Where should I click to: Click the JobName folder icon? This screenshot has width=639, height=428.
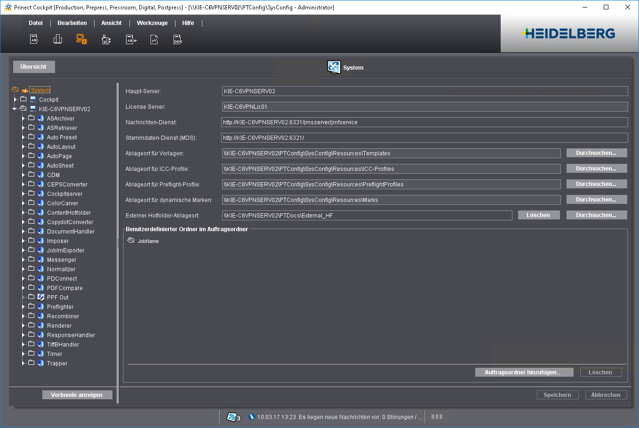tap(131, 241)
